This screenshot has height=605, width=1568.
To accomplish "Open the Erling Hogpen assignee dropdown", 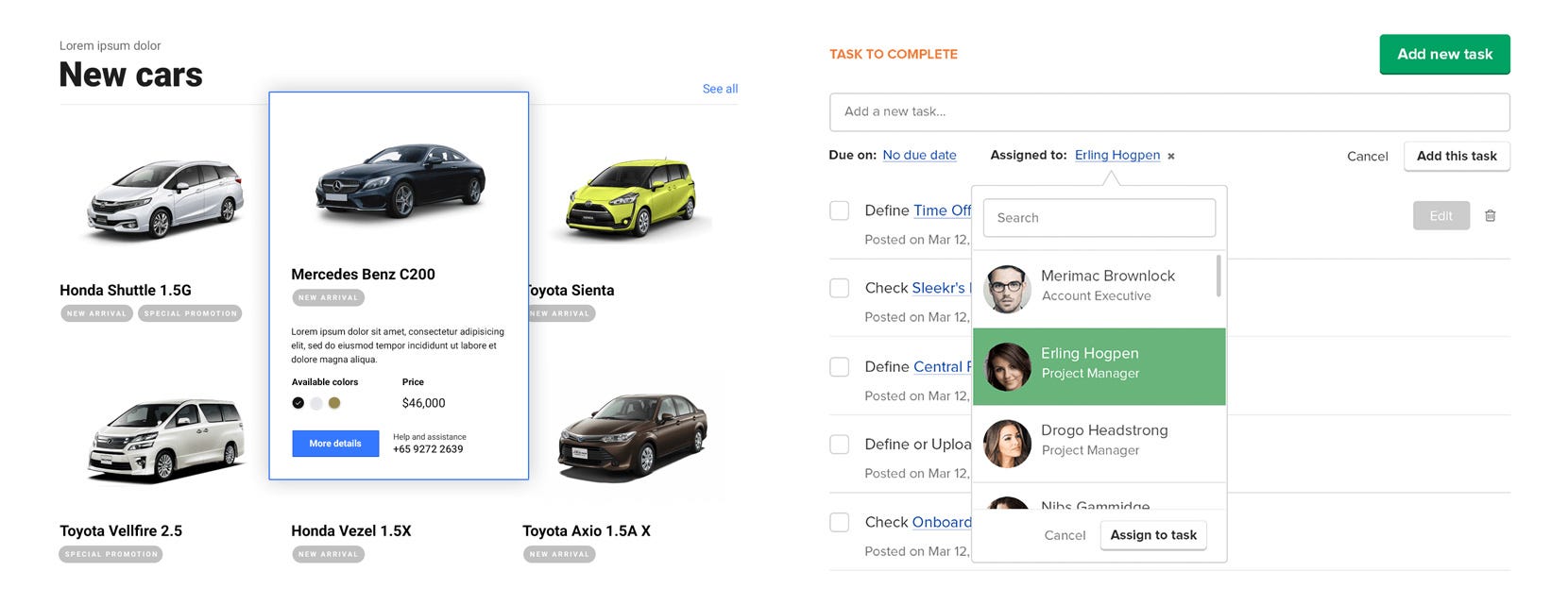I will tap(1117, 155).
